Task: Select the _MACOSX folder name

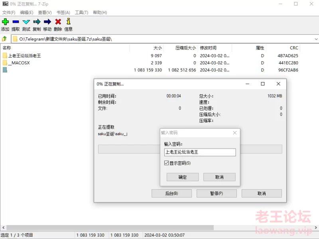Action: click(x=19, y=63)
